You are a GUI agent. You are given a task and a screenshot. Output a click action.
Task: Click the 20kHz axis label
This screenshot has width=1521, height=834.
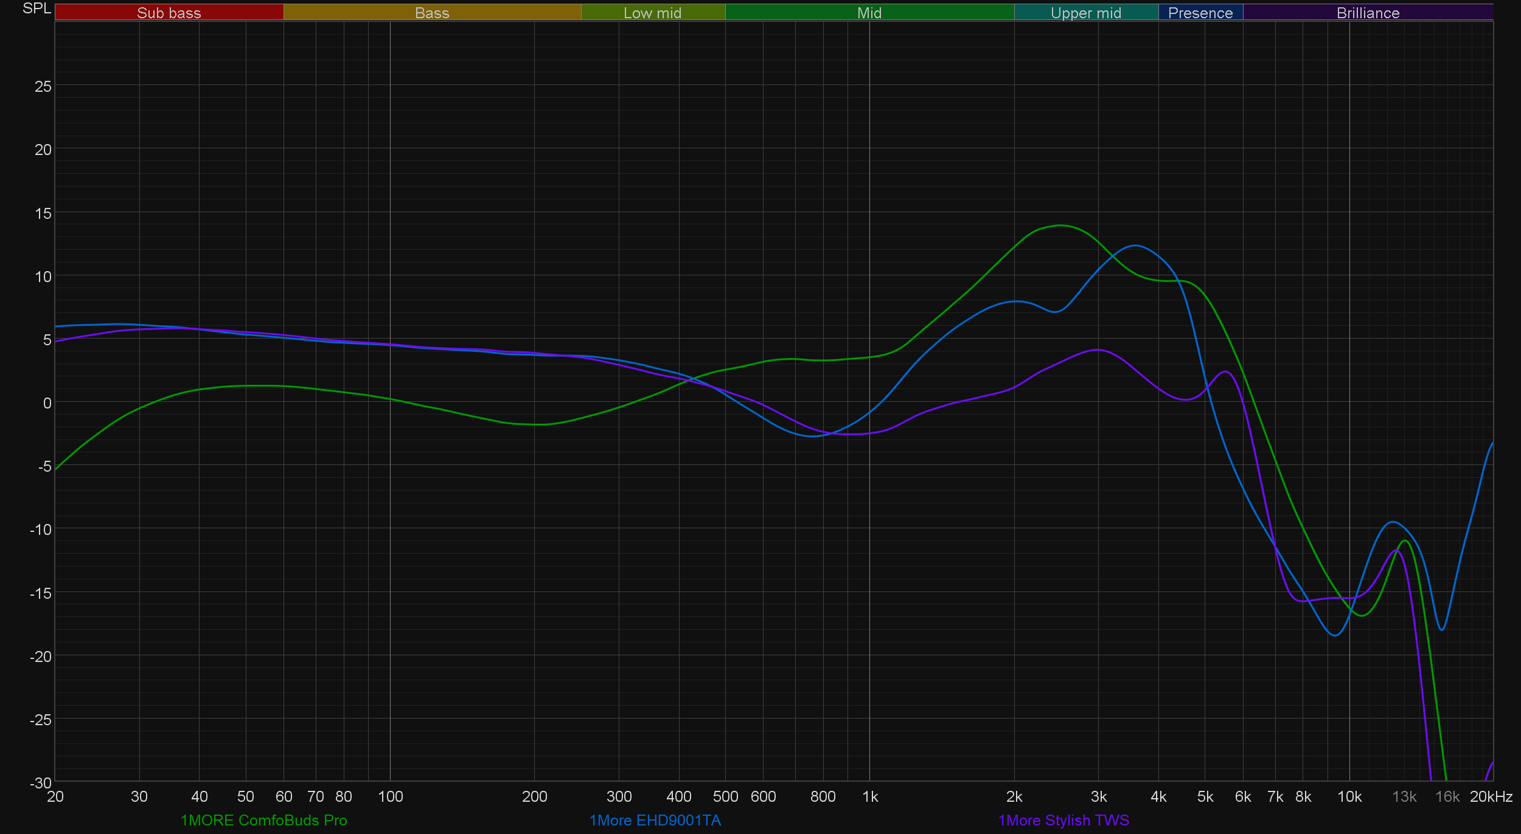pyautogui.click(x=1491, y=796)
